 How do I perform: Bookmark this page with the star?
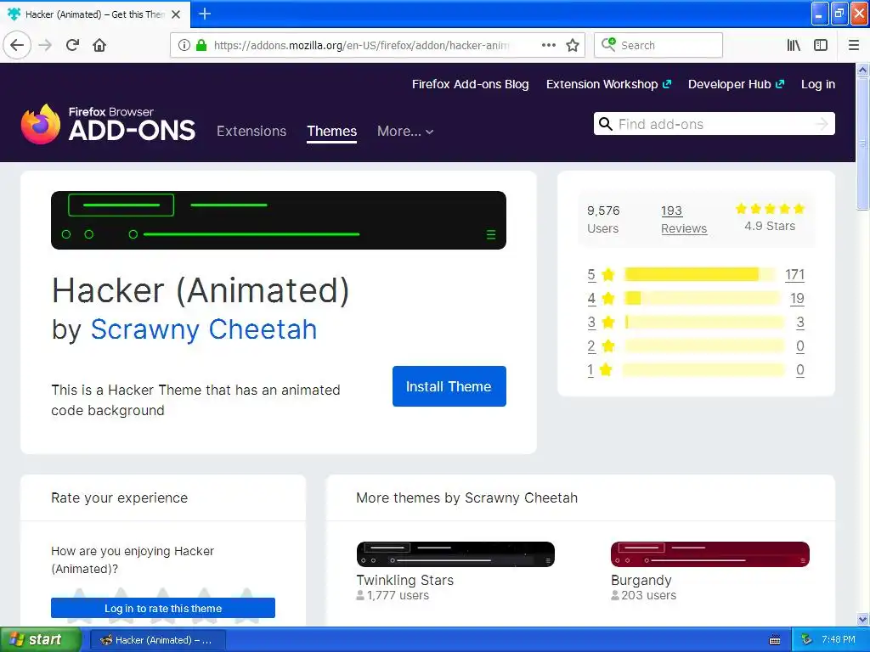573,46
